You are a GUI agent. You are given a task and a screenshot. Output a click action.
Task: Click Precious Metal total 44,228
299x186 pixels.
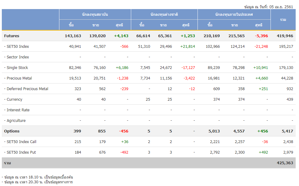pyautogui.click(x=287, y=78)
